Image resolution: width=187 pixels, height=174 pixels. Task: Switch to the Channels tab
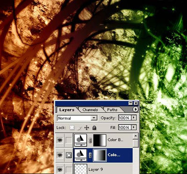pyautogui.click(x=90, y=110)
